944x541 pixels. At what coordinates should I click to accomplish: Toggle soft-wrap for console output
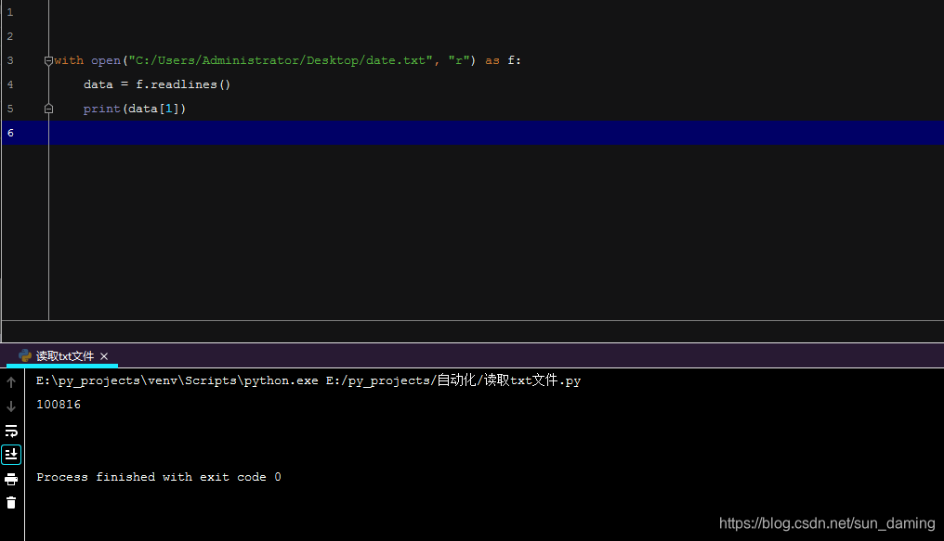tap(11, 430)
